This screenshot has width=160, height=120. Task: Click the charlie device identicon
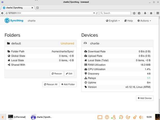coord(85,43)
